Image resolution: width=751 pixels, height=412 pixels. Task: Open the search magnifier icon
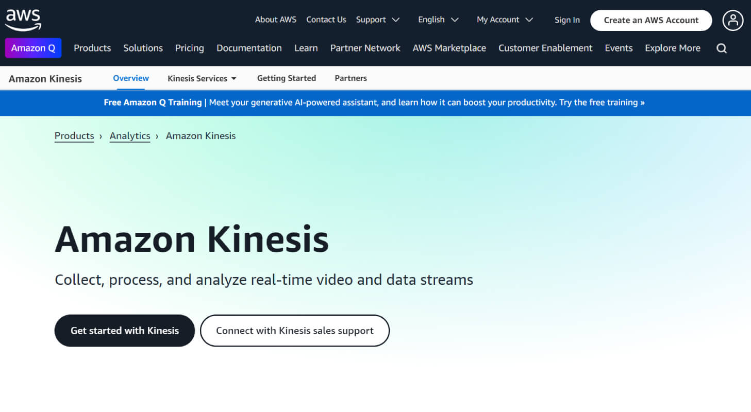pos(722,48)
